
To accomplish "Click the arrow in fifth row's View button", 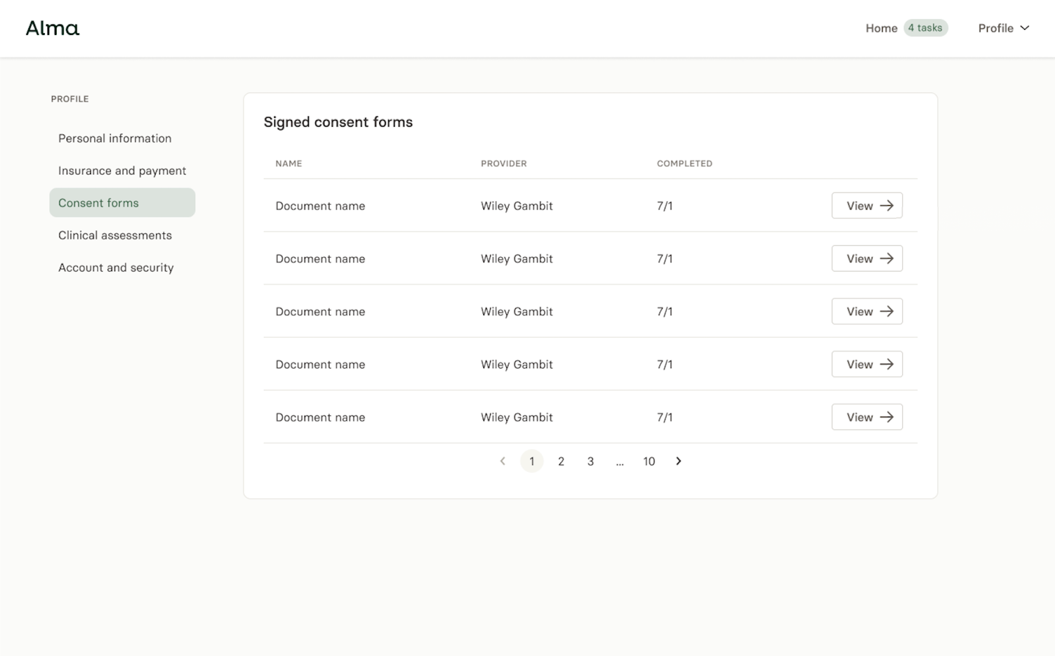I will pos(887,417).
